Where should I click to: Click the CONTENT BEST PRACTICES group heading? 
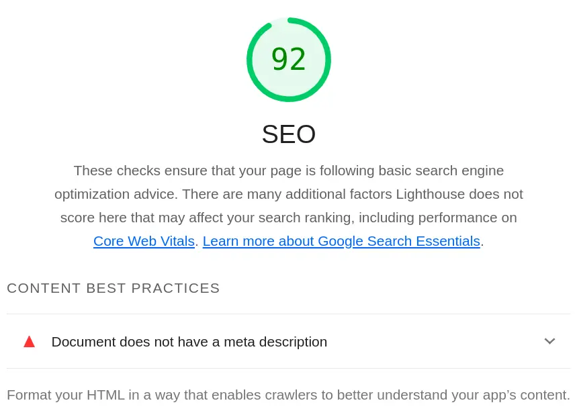pyautogui.click(x=114, y=288)
